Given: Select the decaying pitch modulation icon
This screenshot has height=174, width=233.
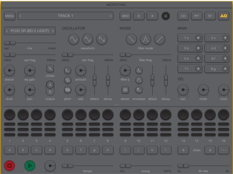Looking at the screenshot, I should click(68, 70).
